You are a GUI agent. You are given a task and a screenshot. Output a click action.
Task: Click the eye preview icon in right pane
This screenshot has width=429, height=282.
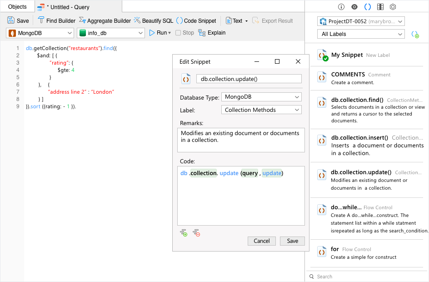(x=354, y=7)
